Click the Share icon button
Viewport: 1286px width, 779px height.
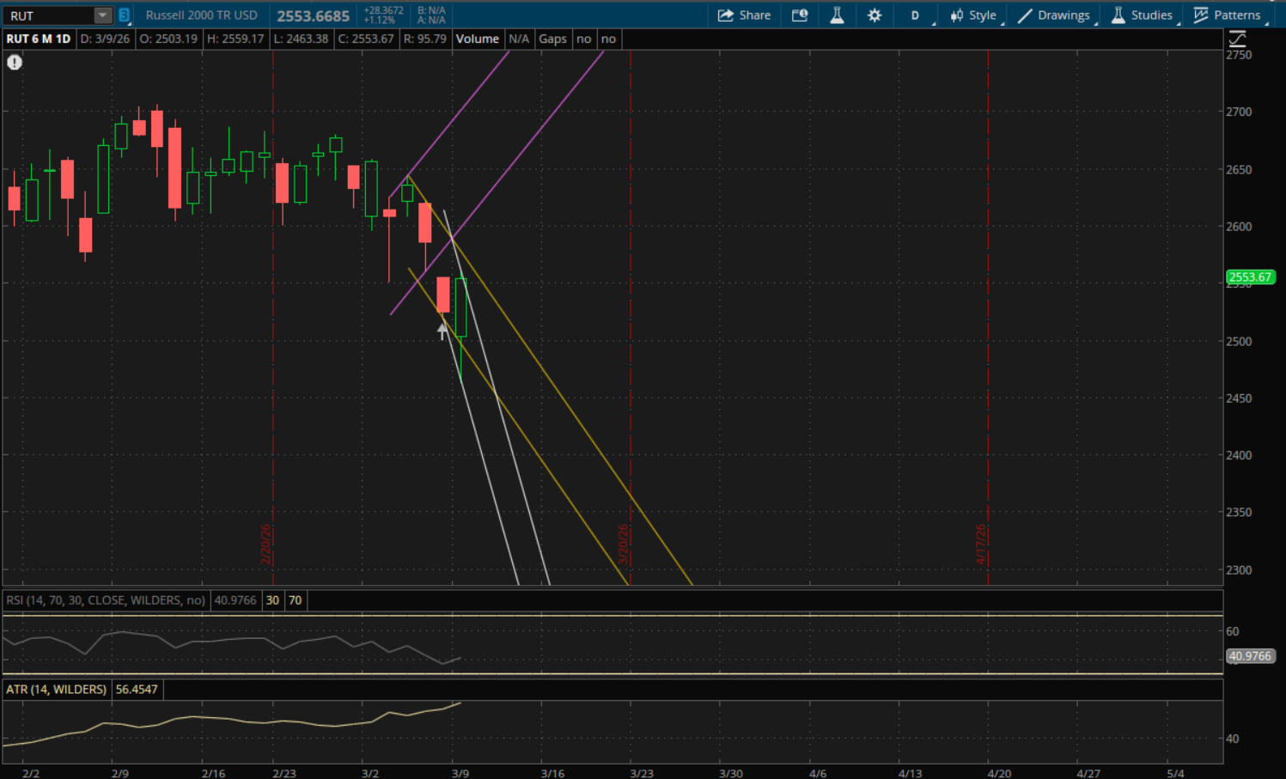pyautogui.click(x=744, y=15)
